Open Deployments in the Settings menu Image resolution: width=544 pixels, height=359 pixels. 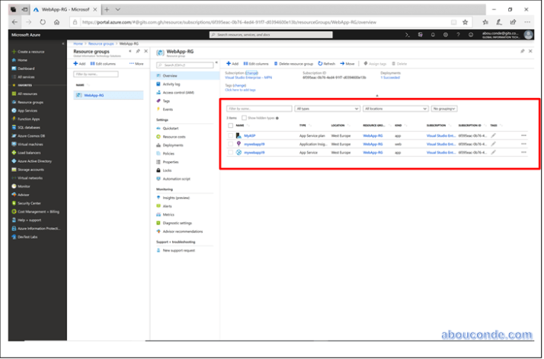[173, 145]
